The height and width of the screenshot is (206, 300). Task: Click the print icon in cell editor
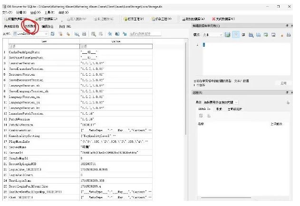pyautogui.click(x=289, y=35)
